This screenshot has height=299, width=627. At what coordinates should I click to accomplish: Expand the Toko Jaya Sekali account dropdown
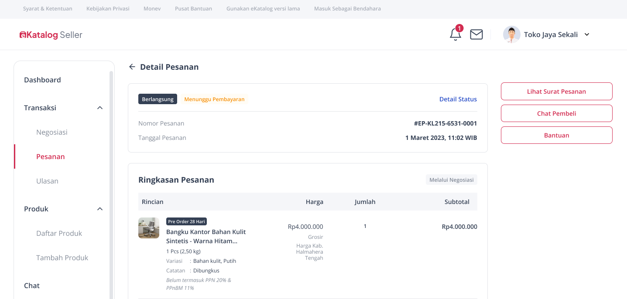click(x=587, y=35)
